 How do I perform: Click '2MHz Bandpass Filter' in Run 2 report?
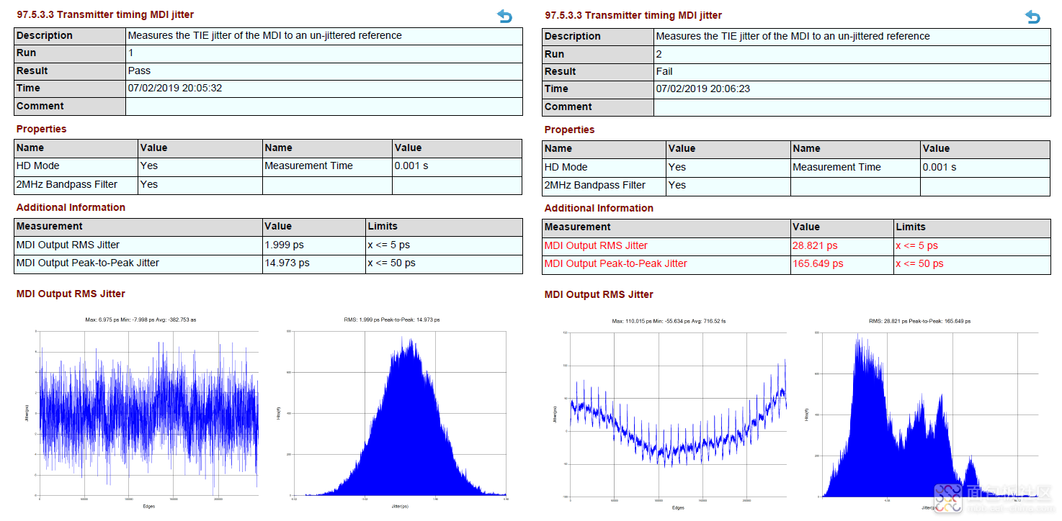point(595,185)
